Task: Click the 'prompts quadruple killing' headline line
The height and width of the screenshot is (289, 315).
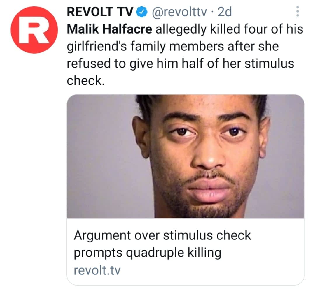Action: click(148, 253)
